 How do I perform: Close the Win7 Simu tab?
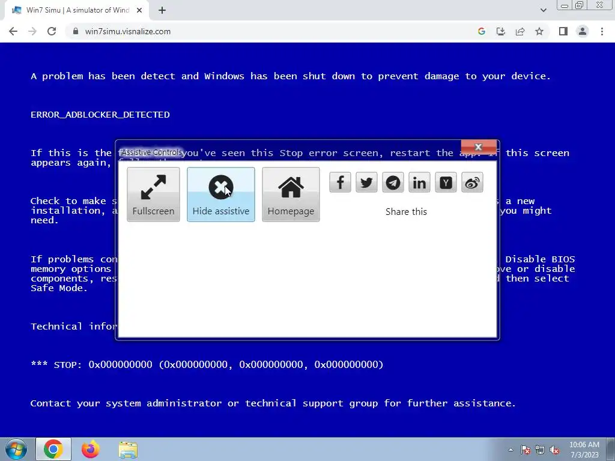(139, 10)
